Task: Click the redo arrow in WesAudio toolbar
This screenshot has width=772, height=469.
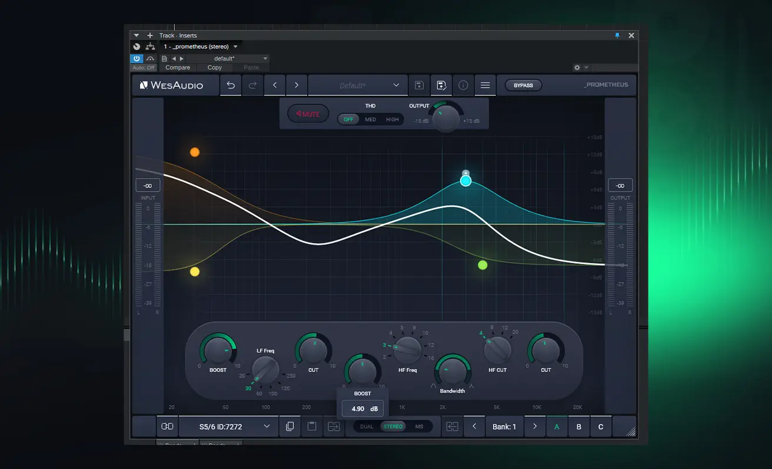Action: point(252,85)
